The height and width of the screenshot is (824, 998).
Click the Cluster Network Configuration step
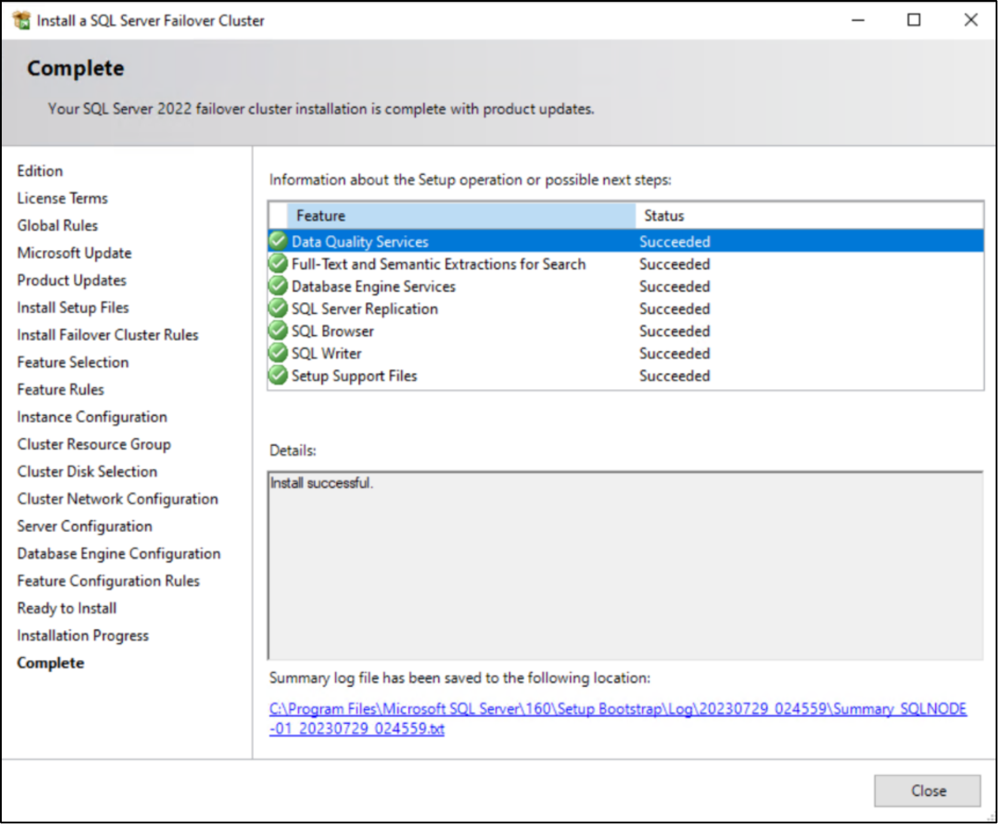pyautogui.click(x=118, y=499)
